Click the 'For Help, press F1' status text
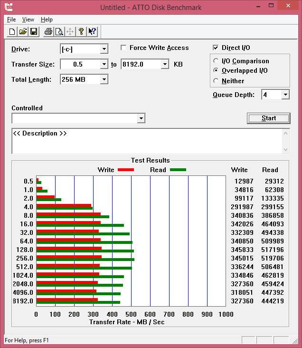The width and height of the screenshot is (302, 348). coord(27,340)
